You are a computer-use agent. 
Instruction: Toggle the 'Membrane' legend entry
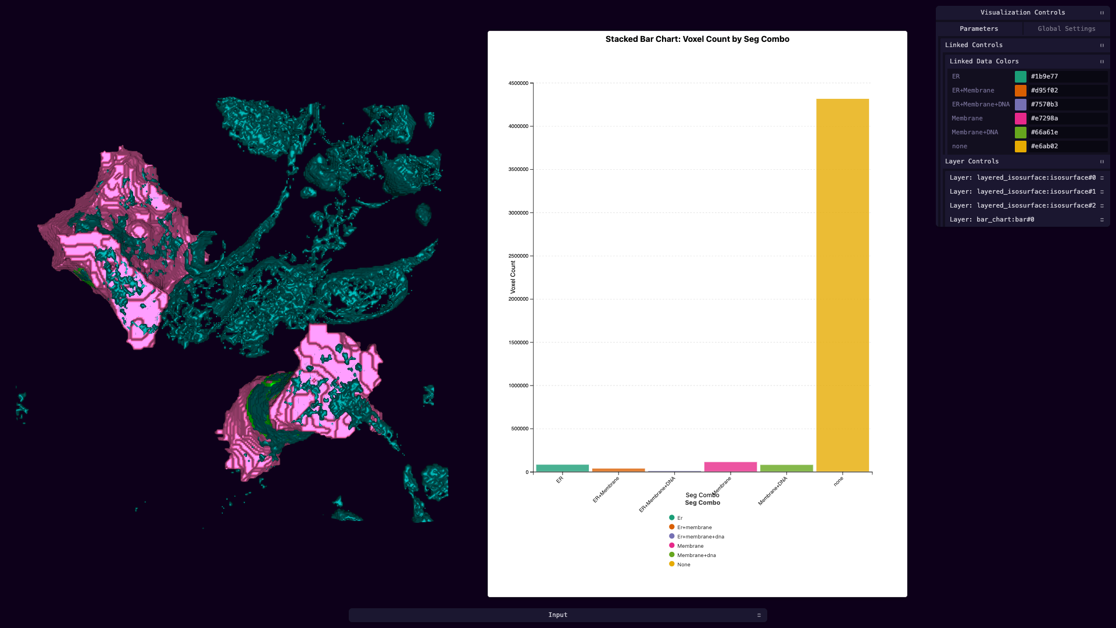coord(686,546)
